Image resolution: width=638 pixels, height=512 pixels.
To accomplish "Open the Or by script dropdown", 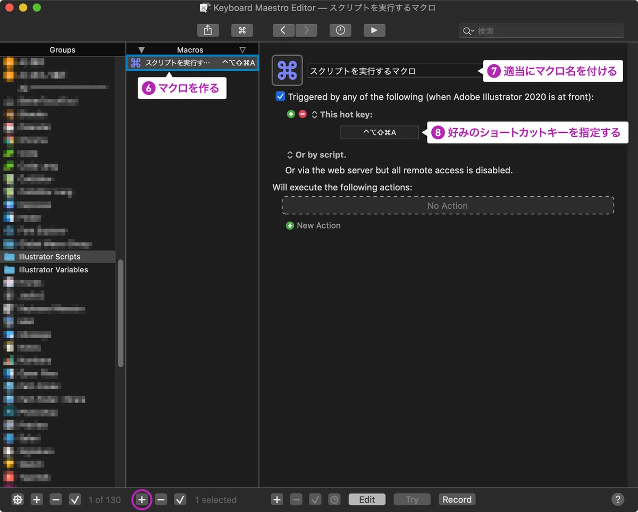I will click(x=316, y=155).
